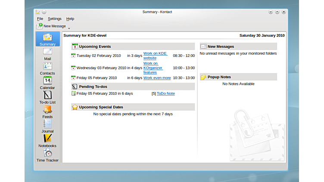Click the window menu icon in title bar
This screenshot has width=324, height=182.
pos(38,12)
